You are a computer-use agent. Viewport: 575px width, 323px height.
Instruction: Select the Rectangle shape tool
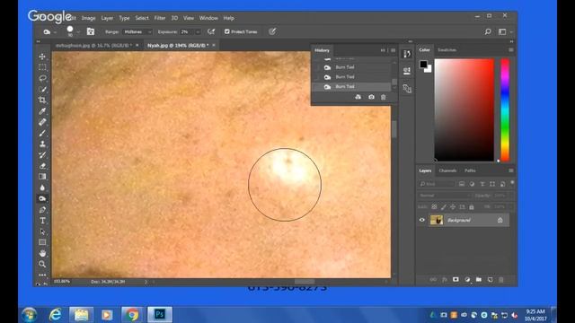click(x=42, y=242)
